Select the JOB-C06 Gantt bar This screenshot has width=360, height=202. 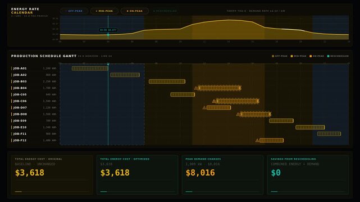click(x=238, y=101)
